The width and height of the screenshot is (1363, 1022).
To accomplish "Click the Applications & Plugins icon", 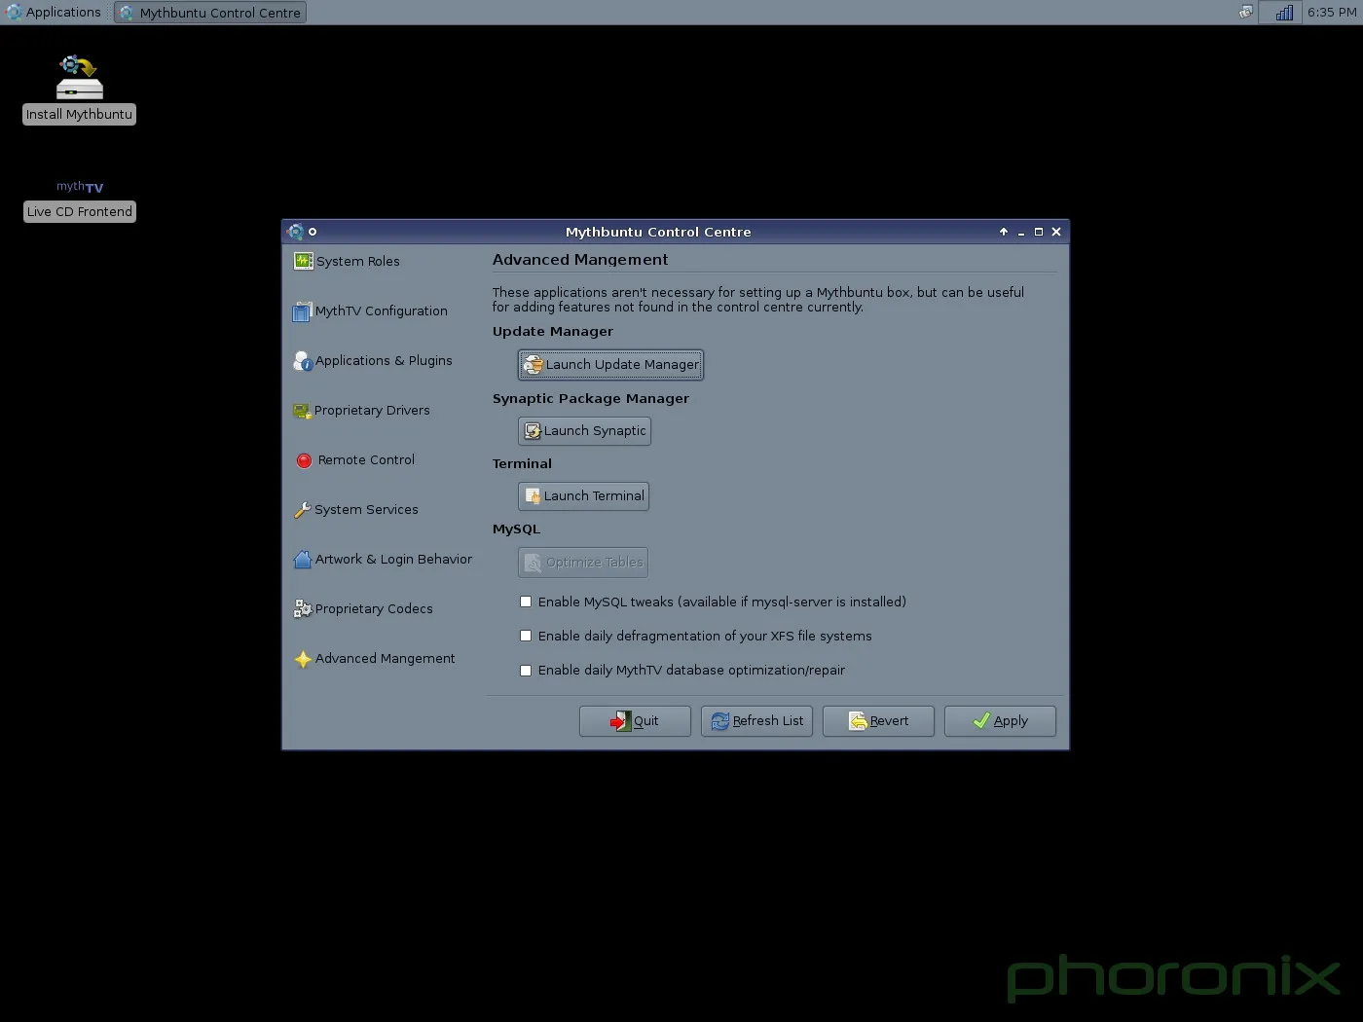I will click(x=303, y=361).
